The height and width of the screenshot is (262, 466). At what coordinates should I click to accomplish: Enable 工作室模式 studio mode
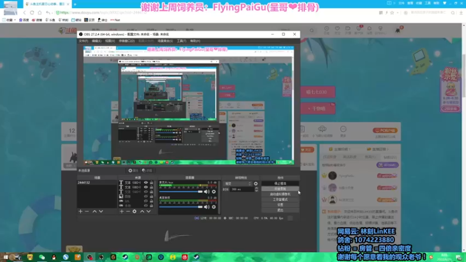point(280,200)
